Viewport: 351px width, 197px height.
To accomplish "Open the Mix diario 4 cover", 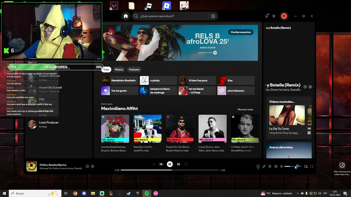I will click(x=213, y=129).
